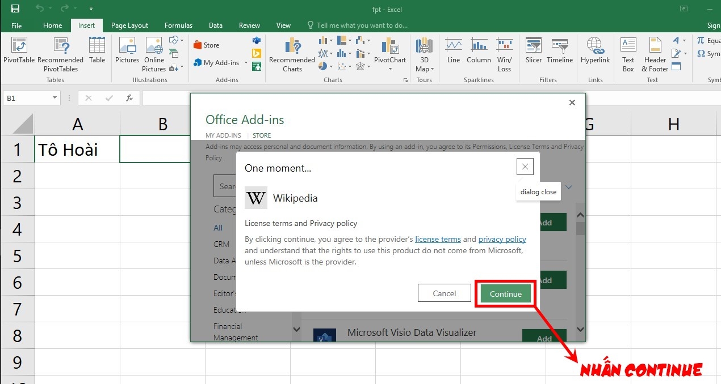
Task: Open MY ADD-INS tab in Office Add-ins
Action: point(223,135)
